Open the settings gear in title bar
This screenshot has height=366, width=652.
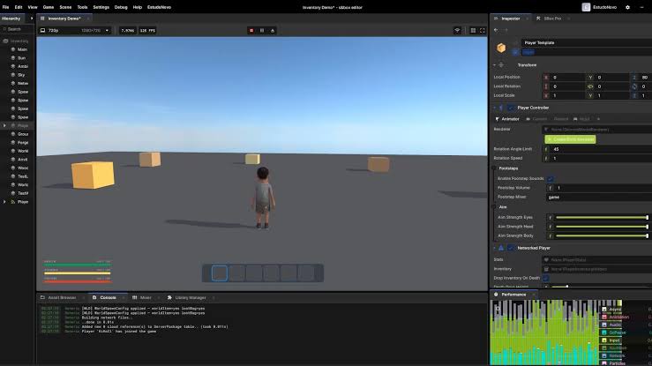[x=627, y=7]
